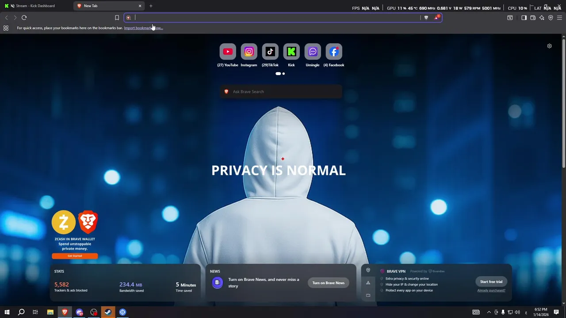Click the Rewards triangle icon in card
The height and width of the screenshot is (318, 566).
[x=368, y=283]
